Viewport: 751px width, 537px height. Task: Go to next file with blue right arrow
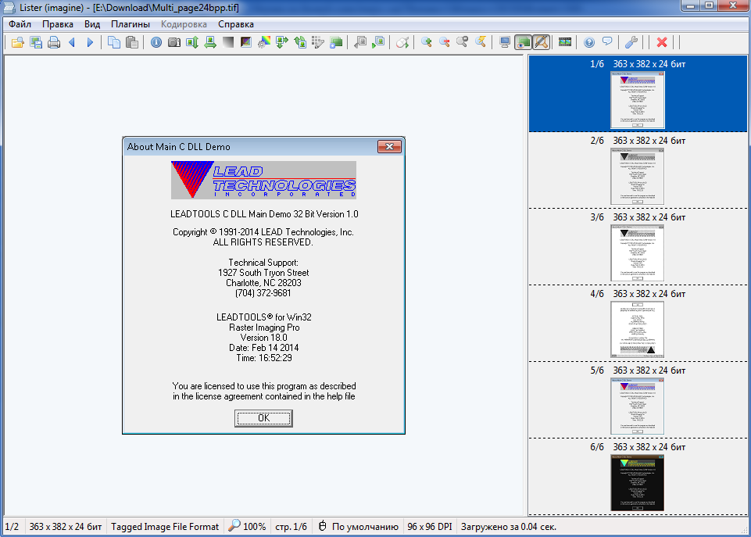tap(90, 43)
